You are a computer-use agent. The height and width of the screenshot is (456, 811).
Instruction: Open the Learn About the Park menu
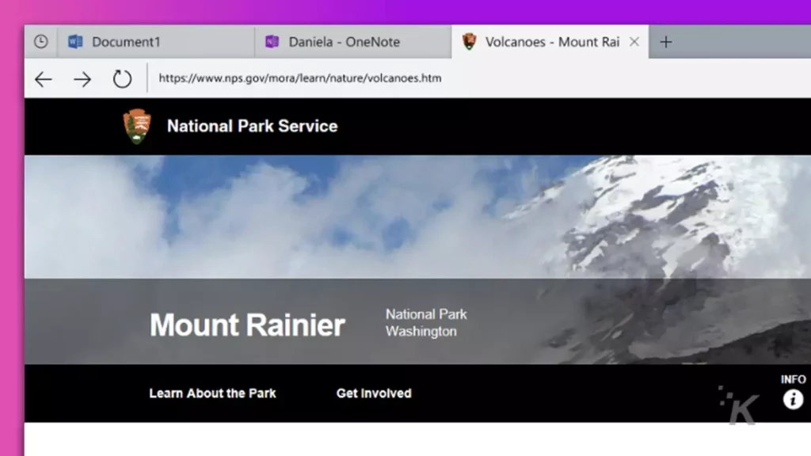(x=212, y=393)
